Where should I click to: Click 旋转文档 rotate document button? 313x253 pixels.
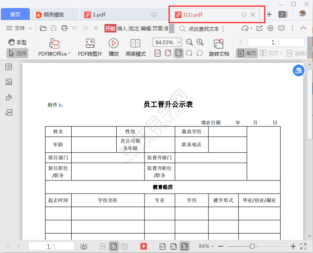(219, 48)
